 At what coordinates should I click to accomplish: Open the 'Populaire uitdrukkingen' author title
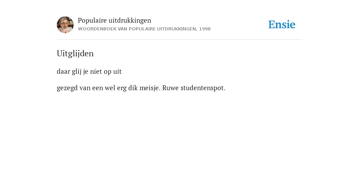coord(115,20)
